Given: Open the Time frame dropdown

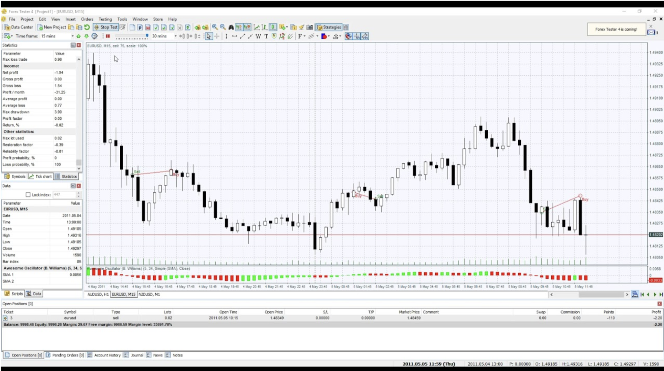Looking at the screenshot, I should [x=73, y=36].
